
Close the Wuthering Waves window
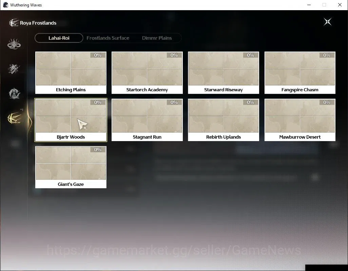click(x=340, y=5)
